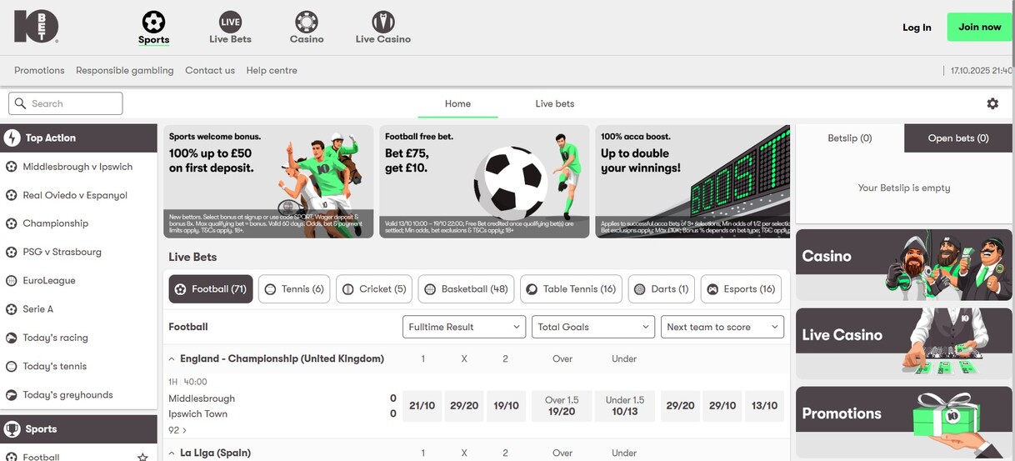Click football icon beside PSG v Strasbourg
The height and width of the screenshot is (461, 1015).
coord(12,252)
